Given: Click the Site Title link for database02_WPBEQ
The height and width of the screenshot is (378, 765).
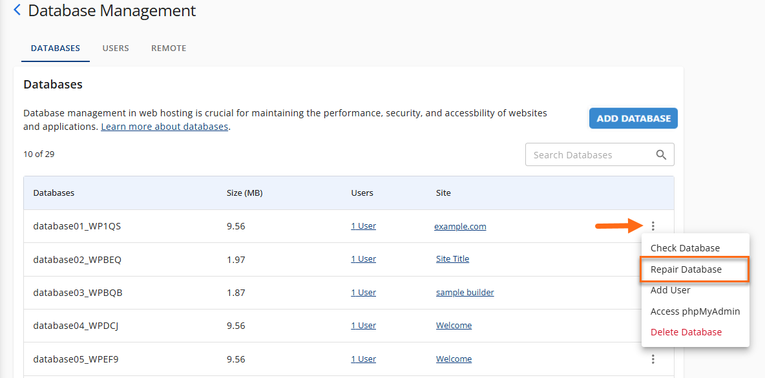Looking at the screenshot, I should [x=452, y=259].
